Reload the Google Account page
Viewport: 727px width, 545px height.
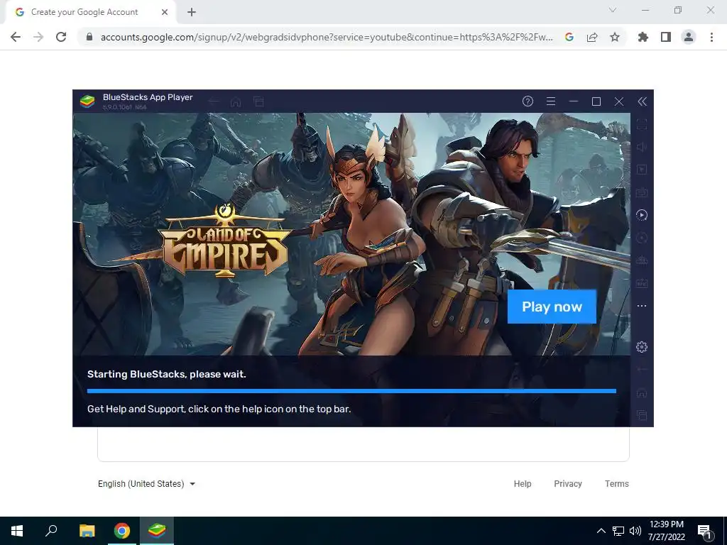pos(61,37)
